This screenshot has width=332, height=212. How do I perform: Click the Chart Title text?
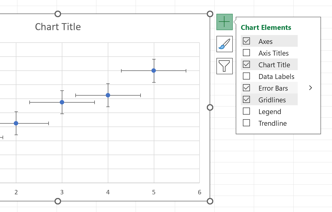coord(58,27)
